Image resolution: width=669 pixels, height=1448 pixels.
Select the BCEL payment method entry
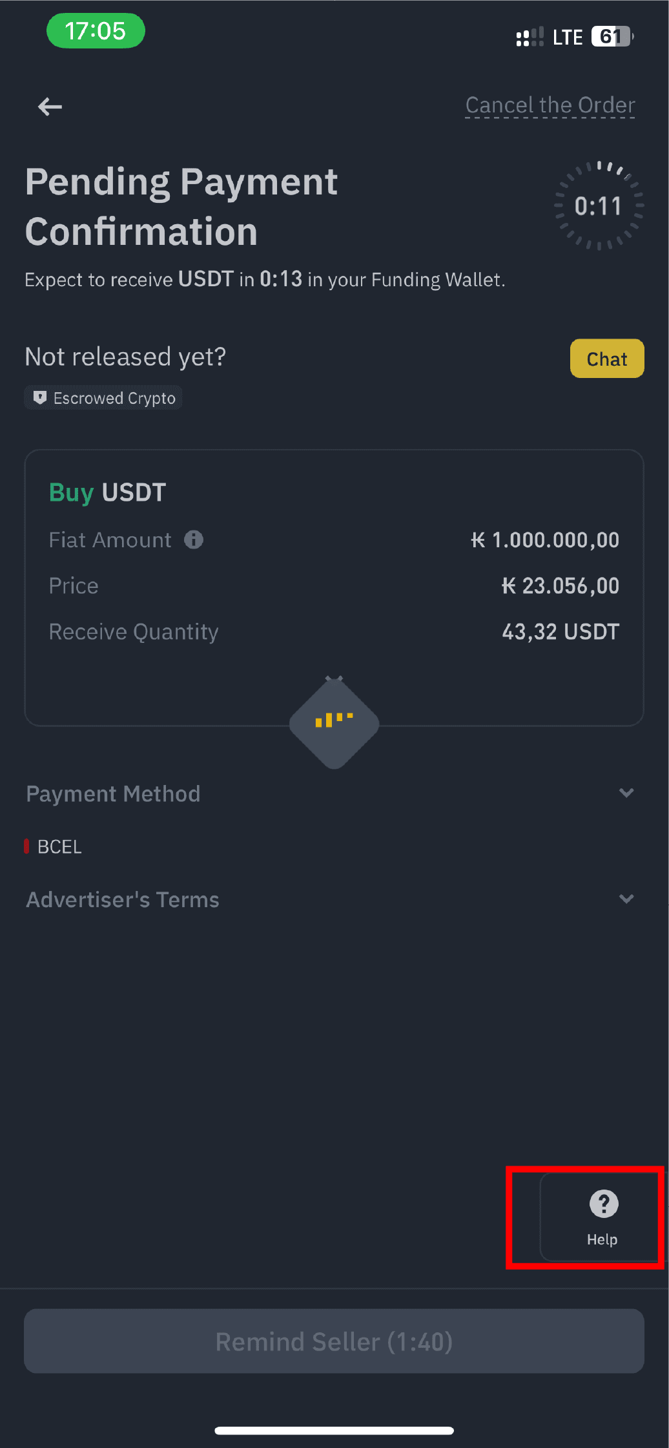tap(59, 846)
